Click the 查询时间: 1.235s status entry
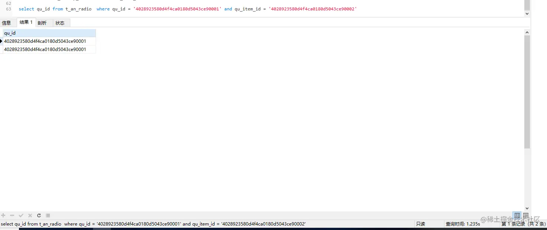 point(463,224)
